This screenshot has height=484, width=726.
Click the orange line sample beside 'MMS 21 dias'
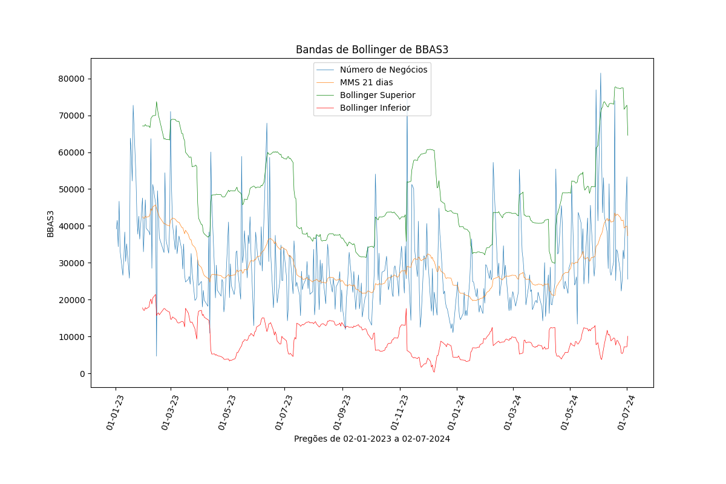(x=325, y=82)
